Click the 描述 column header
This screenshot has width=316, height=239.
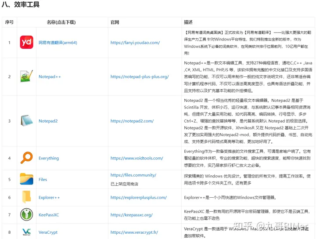[x=188, y=22]
